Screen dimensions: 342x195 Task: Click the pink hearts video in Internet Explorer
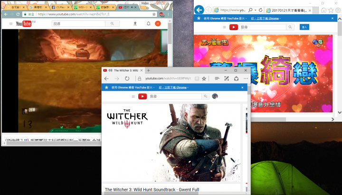coord(263,73)
